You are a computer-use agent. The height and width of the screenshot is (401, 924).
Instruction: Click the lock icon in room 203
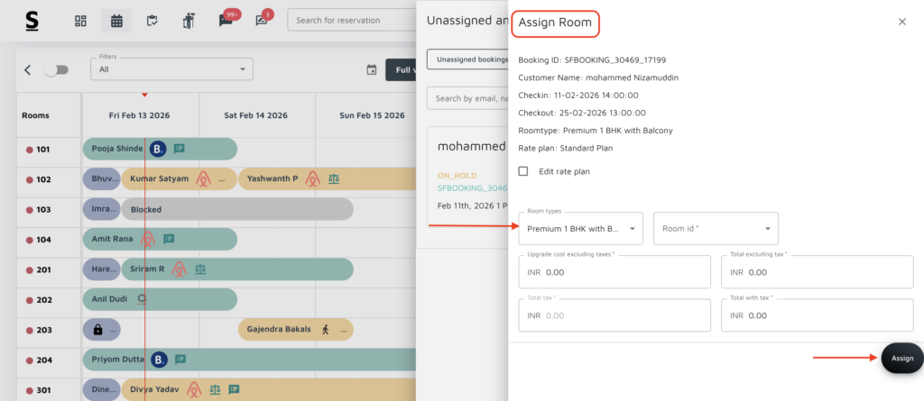point(97,330)
